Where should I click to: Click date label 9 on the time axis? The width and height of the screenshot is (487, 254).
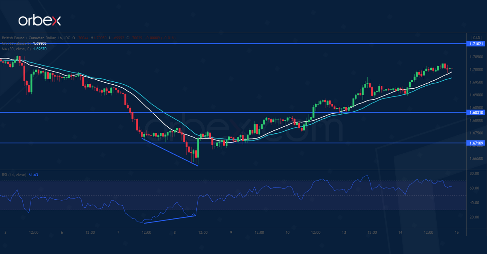231,233
